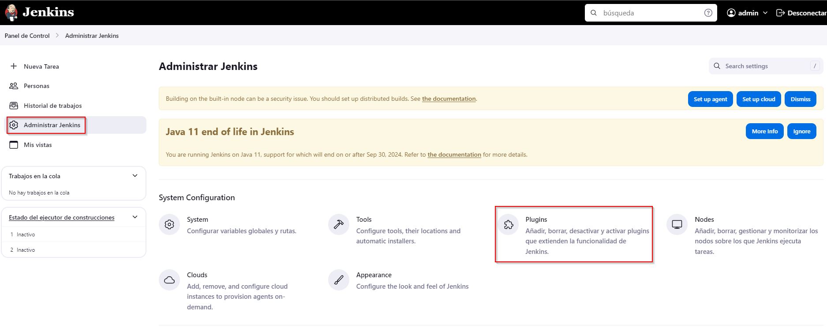Screen dimensions: 827x334
Task: Click the Personas people icon
Action: (14, 86)
